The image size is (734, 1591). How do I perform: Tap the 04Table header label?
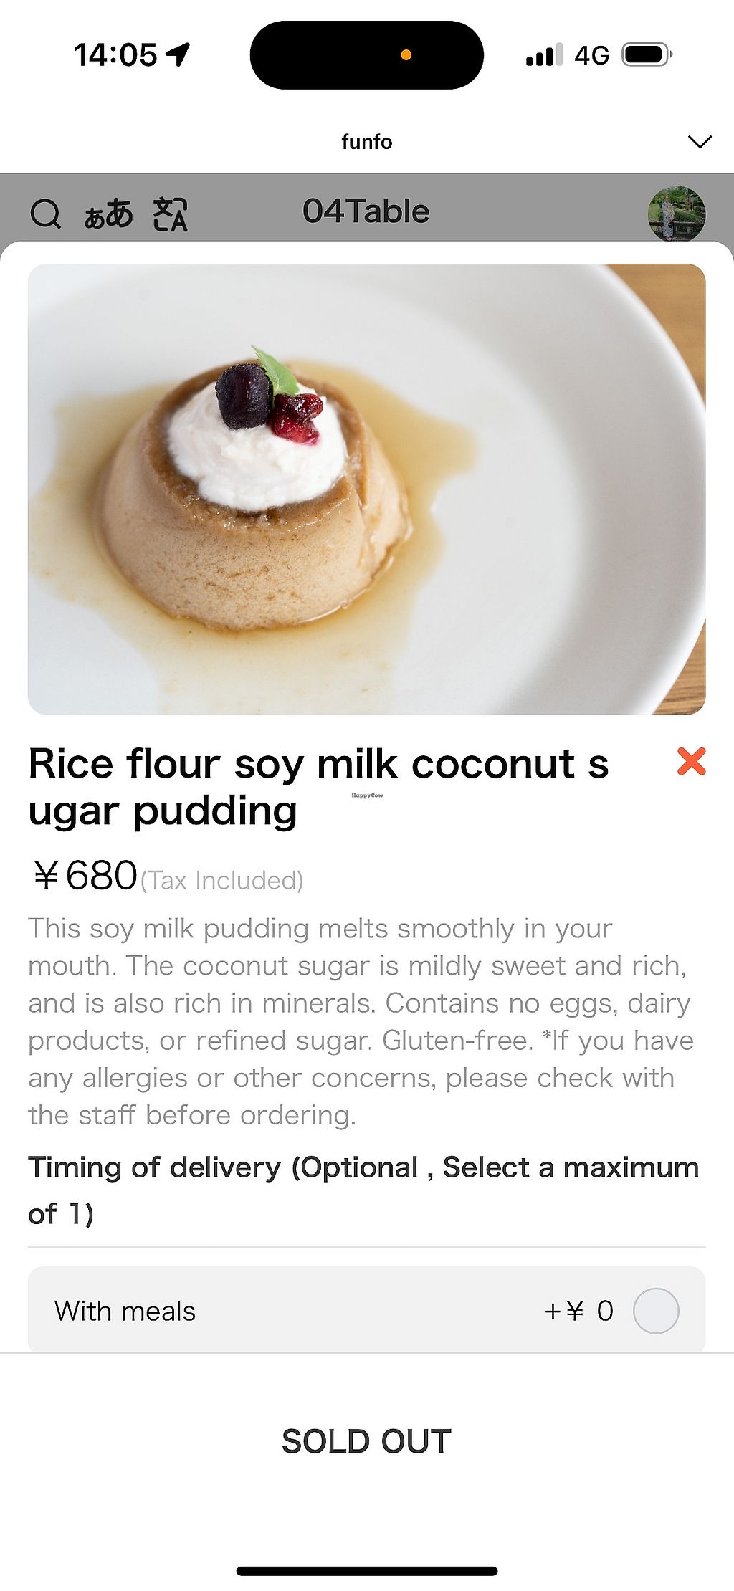click(x=366, y=211)
